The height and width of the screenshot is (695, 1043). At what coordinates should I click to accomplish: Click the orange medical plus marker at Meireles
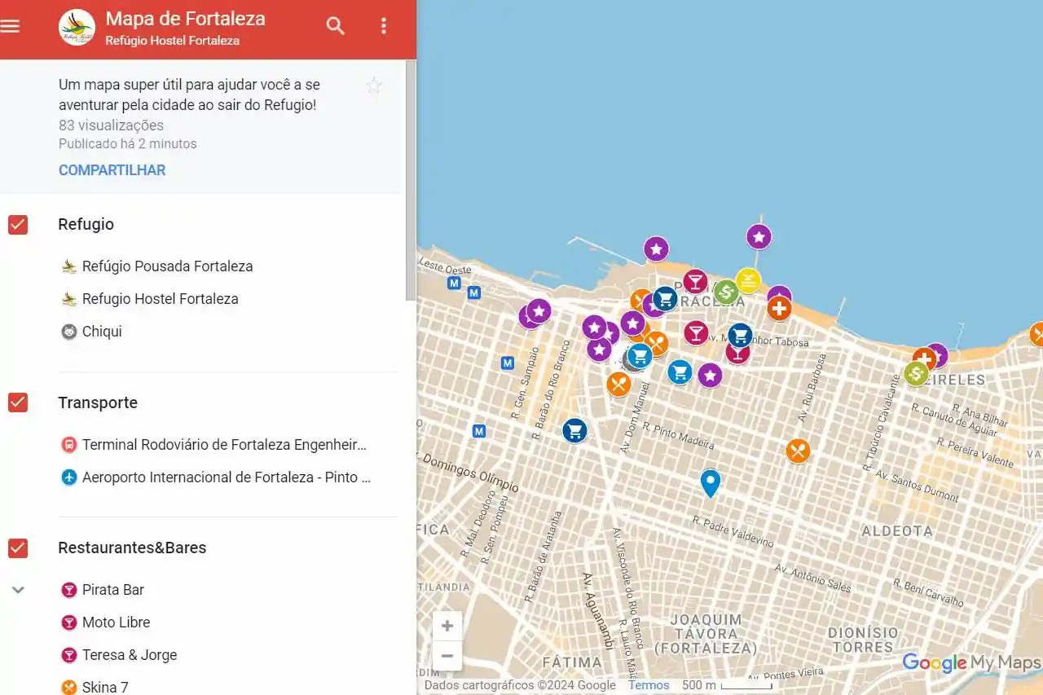click(x=924, y=358)
